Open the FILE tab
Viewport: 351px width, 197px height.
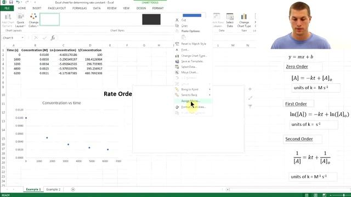pyautogui.click(x=7, y=8)
